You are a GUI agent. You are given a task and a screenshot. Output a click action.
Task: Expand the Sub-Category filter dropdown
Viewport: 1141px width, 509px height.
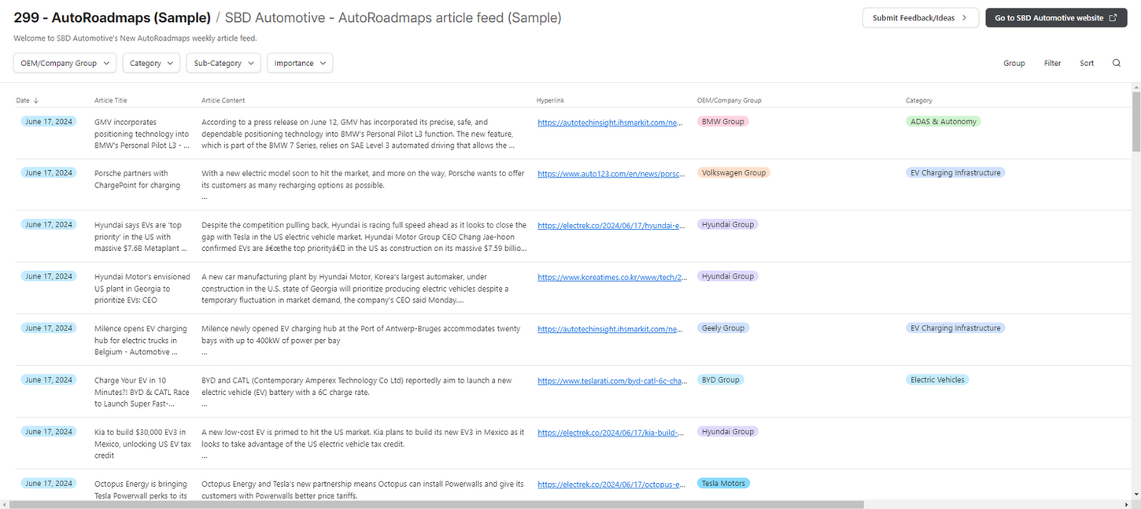pos(223,63)
